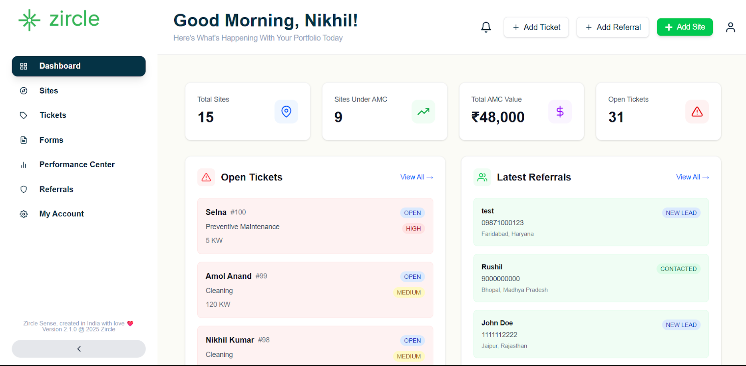Screen dimensions: 746x366
Task: Click the dollar icon on Total AMC Value card
Action: [x=560, y=111]
